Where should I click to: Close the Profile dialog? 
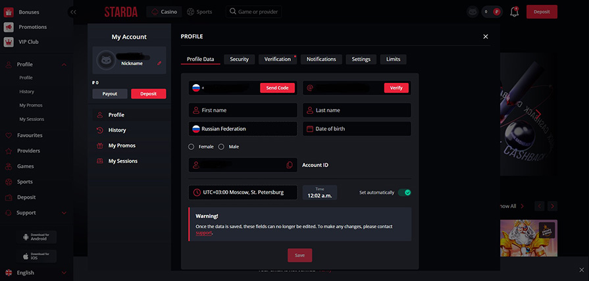(486, 37)
